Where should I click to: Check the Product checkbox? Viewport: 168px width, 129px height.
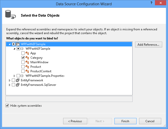[x=23, y=67]
